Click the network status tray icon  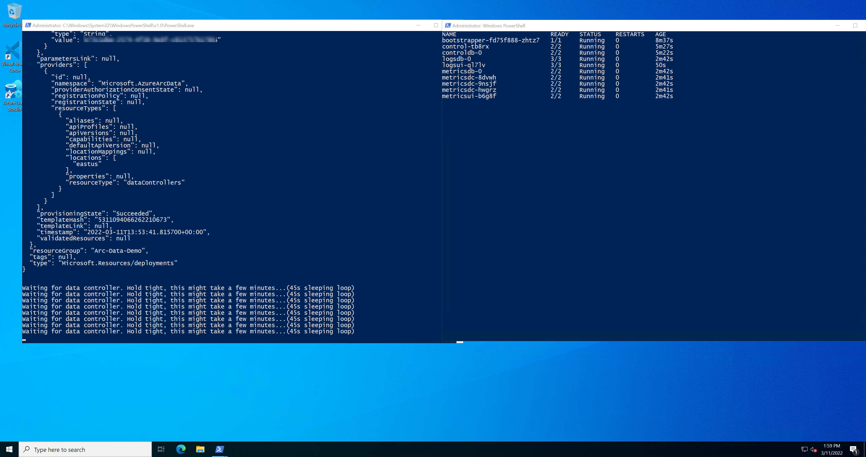(x=804, y=449)
